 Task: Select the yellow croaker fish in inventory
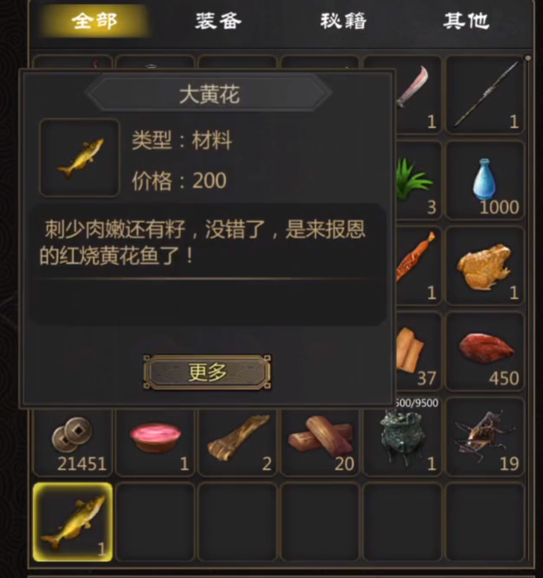tap(72, 521)
